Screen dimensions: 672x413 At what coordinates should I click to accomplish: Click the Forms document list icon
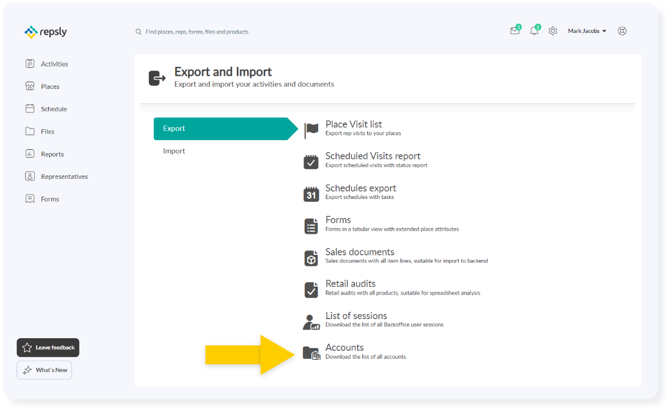tap(311, 226)
